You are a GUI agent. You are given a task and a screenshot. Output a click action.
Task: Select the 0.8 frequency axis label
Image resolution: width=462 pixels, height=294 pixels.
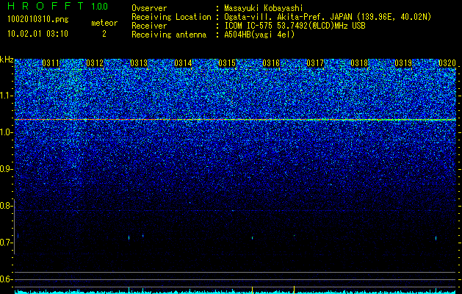click(x=6, y=206)
